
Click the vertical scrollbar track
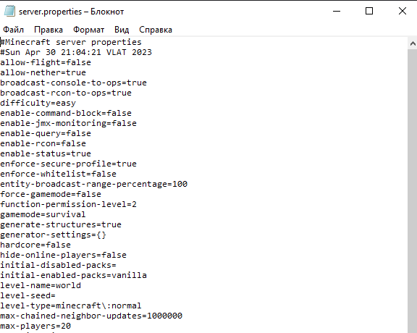[x=413, y=190]
